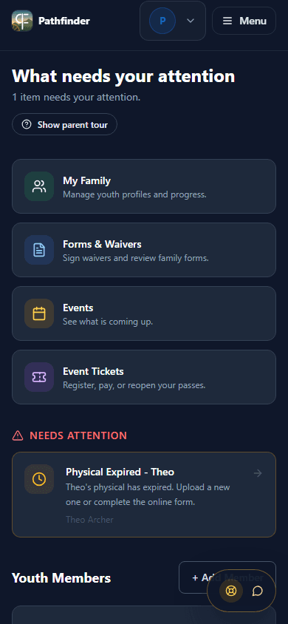The image size is (288, 624).
Task: Click the Event Tickets ticket icon
Action: tap(39, 377)
